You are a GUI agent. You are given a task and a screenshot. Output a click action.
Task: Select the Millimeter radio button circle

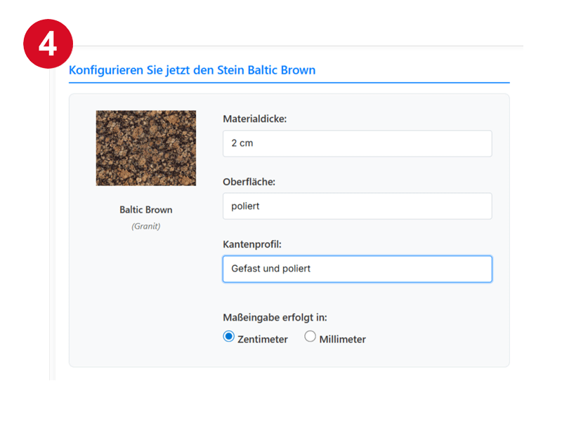[310, 337]
